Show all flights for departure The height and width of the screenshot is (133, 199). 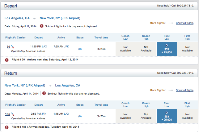[184, 23]
